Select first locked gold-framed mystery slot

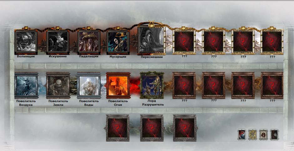(x=184, y=41)
